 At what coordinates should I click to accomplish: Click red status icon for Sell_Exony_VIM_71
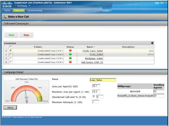click(x=70, y=62)
